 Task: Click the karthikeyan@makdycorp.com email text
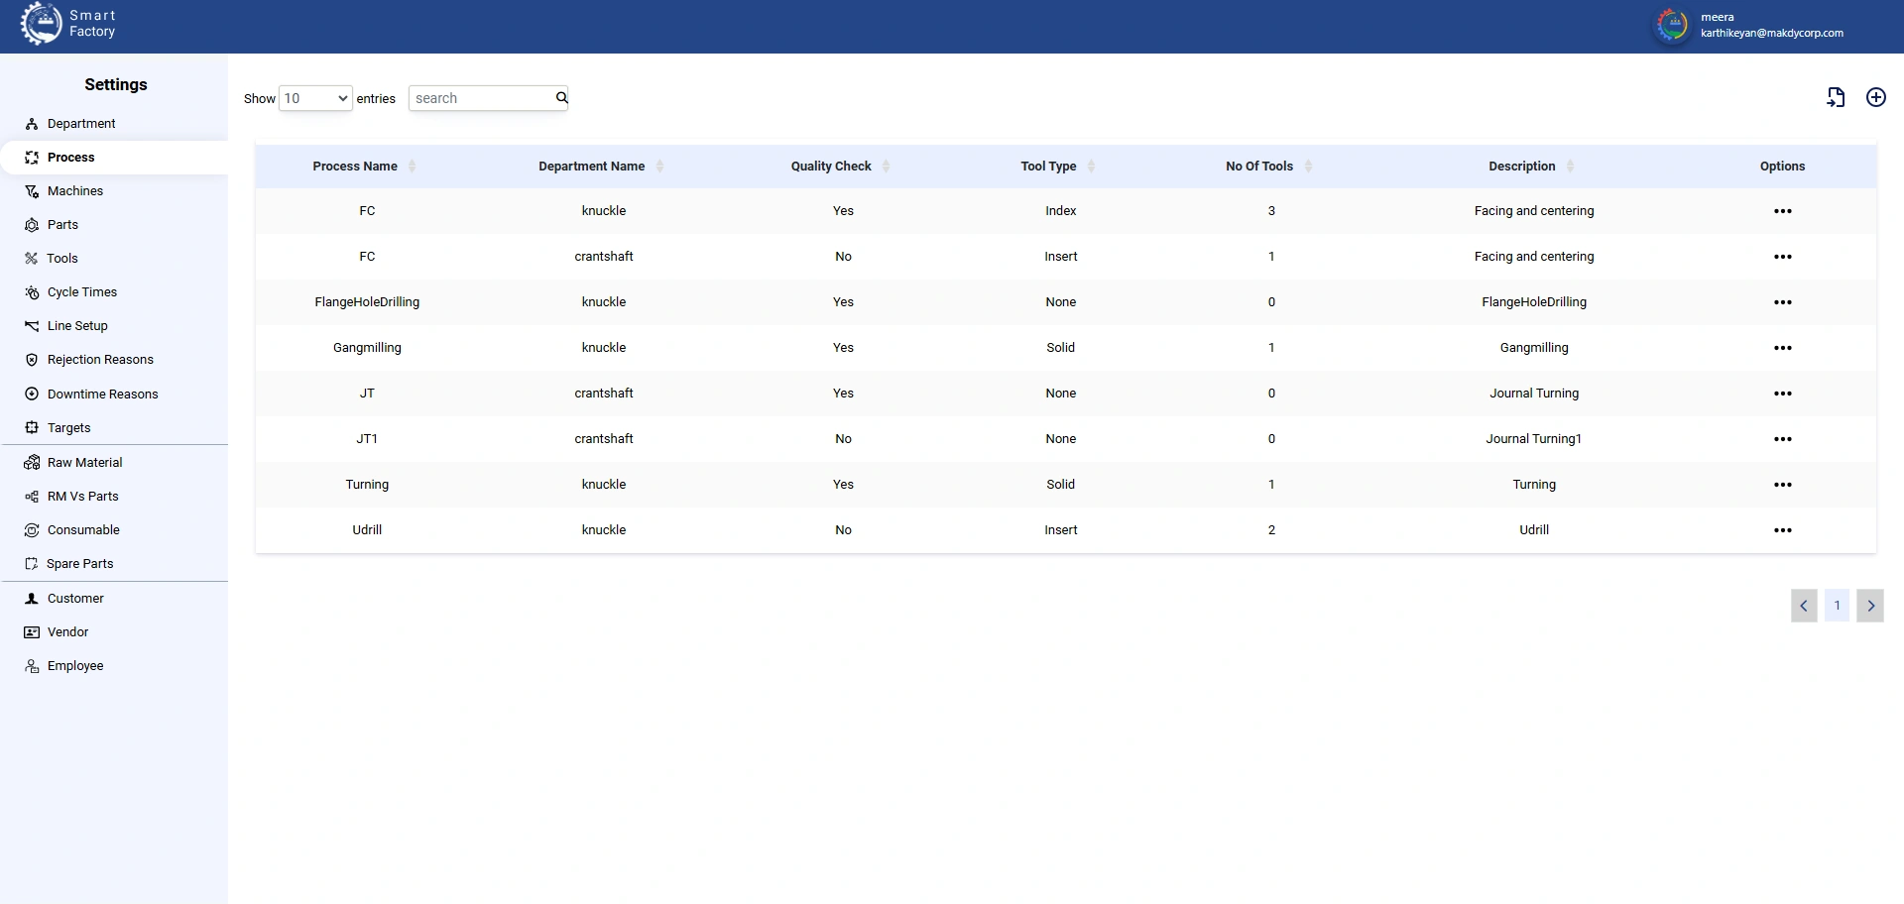(1772, 33)
